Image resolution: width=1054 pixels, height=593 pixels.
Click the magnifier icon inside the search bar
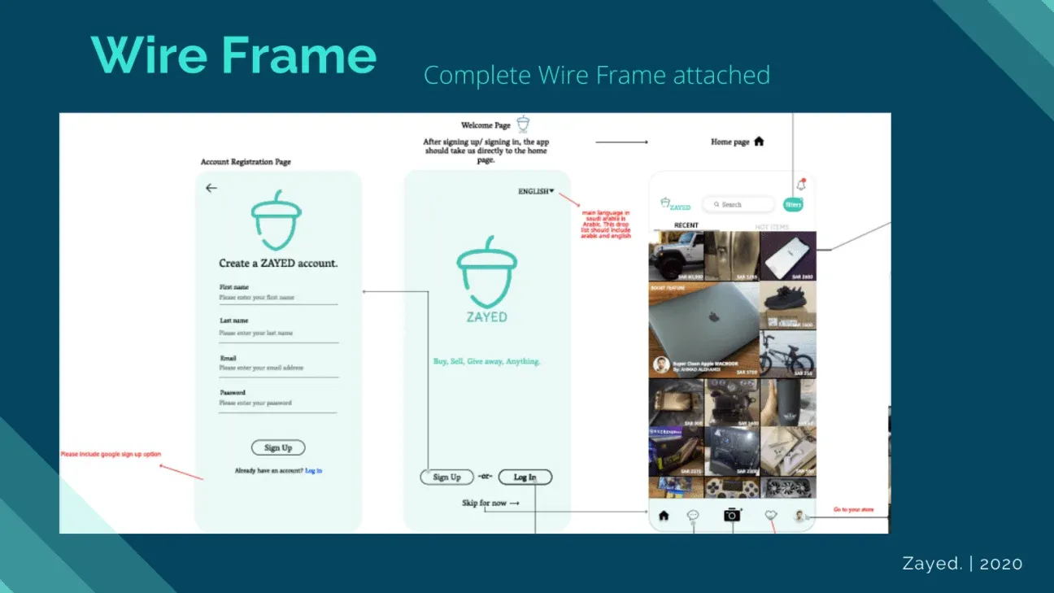click(717, 205)
